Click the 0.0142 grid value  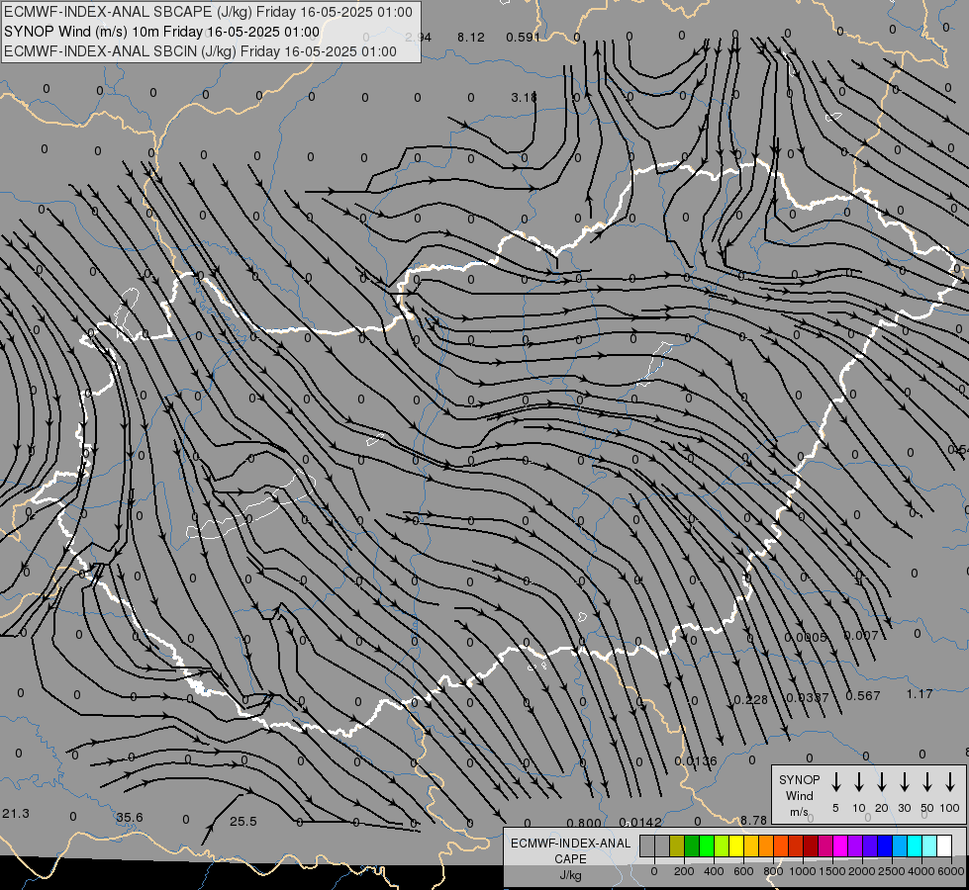point(640,822)
